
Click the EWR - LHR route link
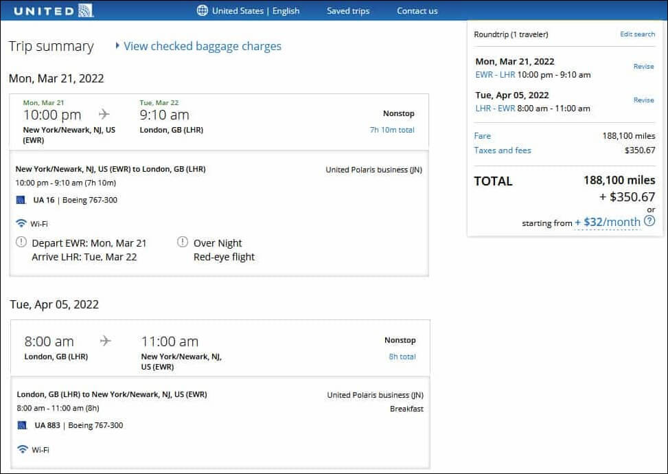point(495,75)
